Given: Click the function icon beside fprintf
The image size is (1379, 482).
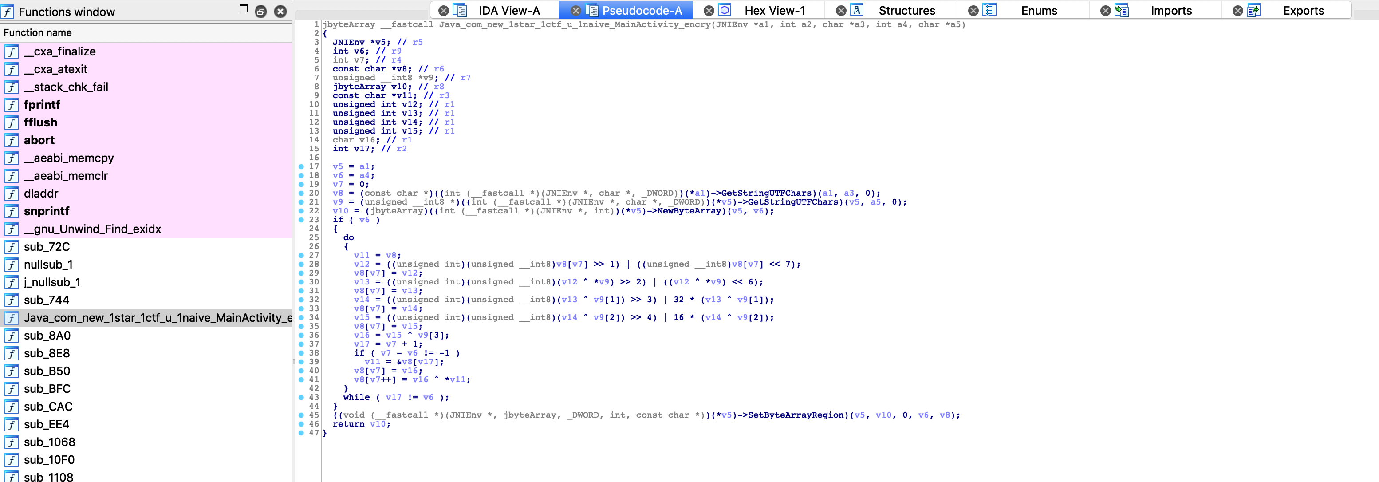Looking at the screenshot, I should [x=11, y=105].
